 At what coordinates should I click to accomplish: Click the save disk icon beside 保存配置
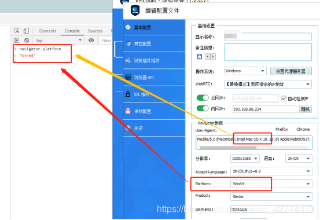[128, 111]
